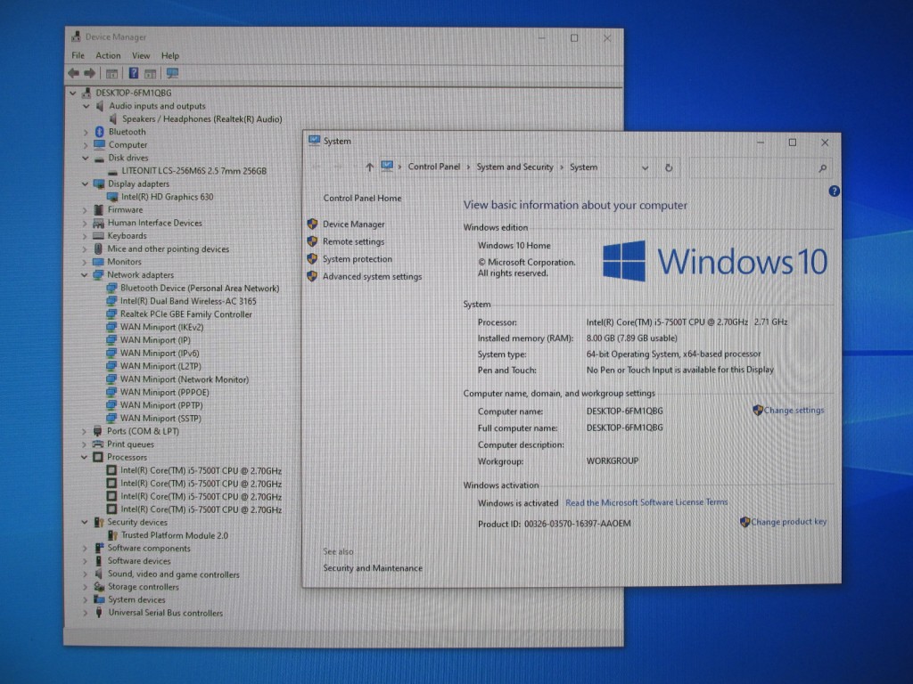Select the Bluetooth category icon in Device Manager
Image resolution: width=913 pixels, height=684 pixels.
point(99,132)
